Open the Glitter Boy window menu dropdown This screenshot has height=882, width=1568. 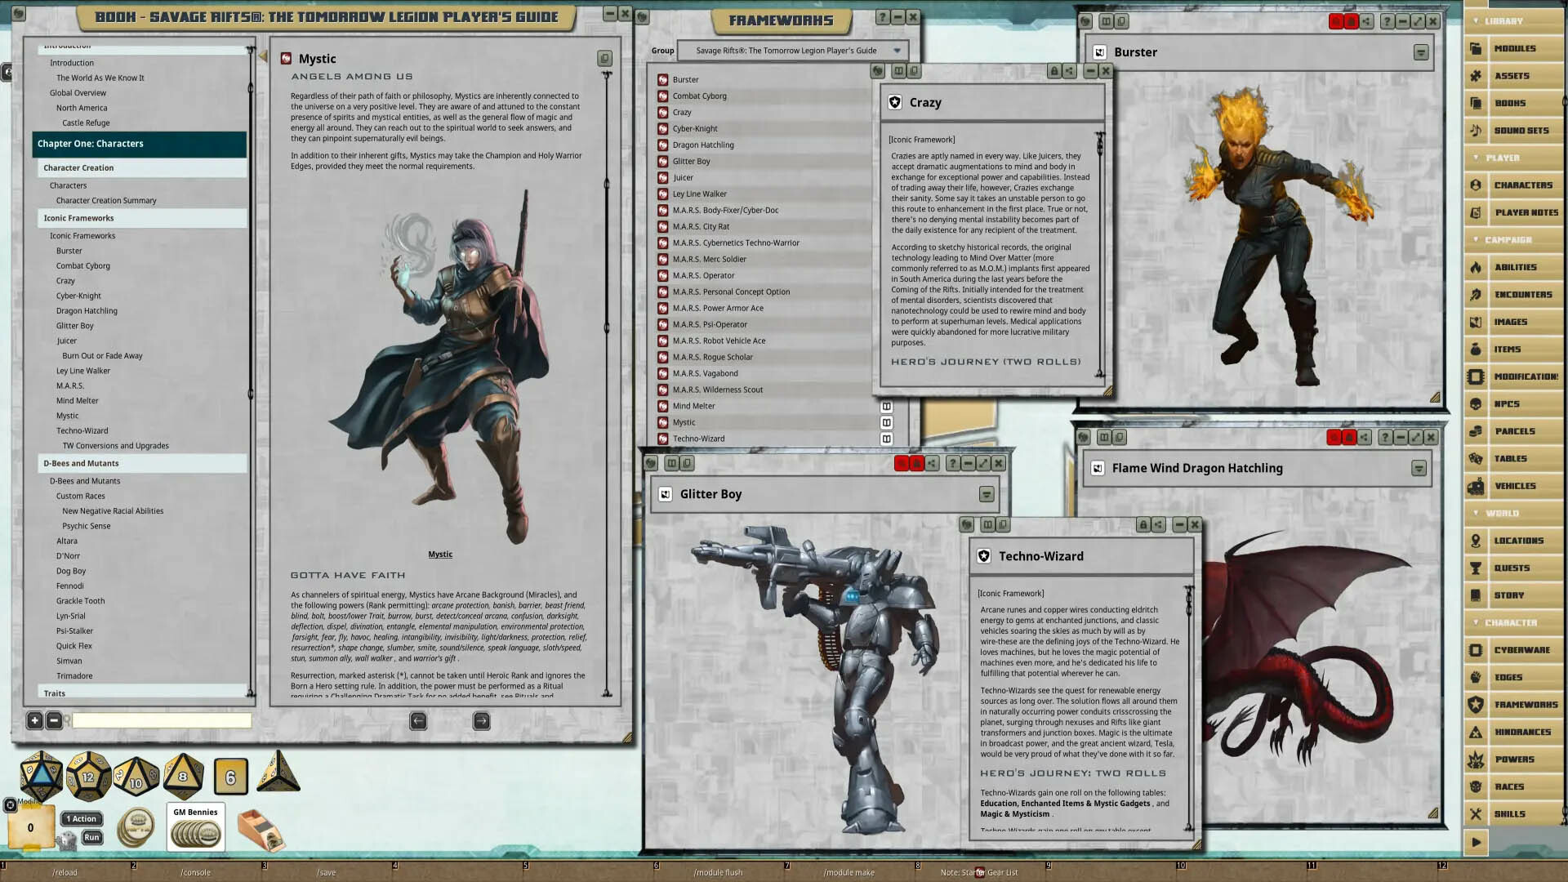tap(986, 494)
